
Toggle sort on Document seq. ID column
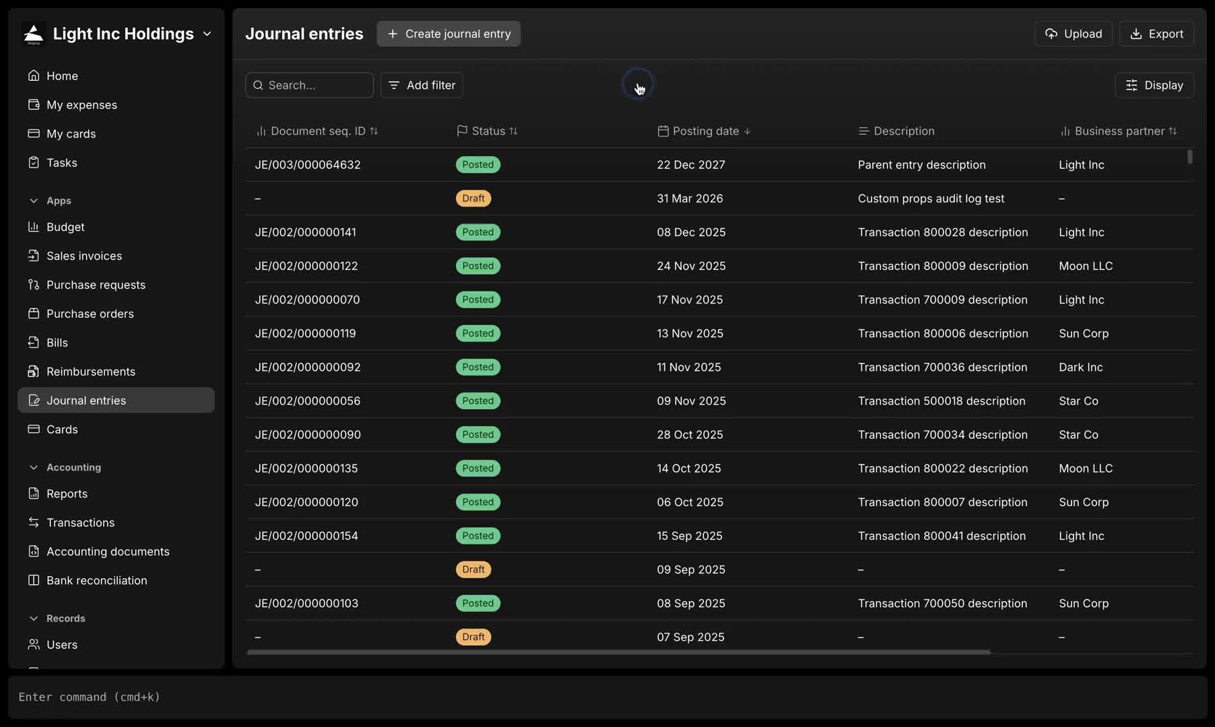[x=374, y=131]
